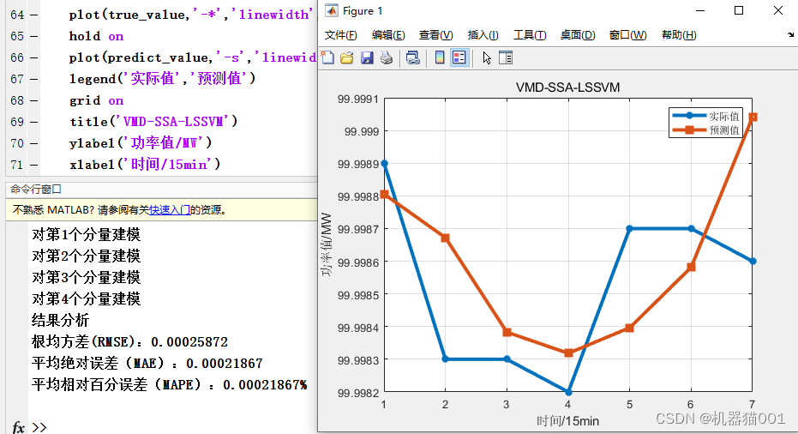
Task: Toggle the Insert Colorbar toolbar button
Action: [440, 58]
